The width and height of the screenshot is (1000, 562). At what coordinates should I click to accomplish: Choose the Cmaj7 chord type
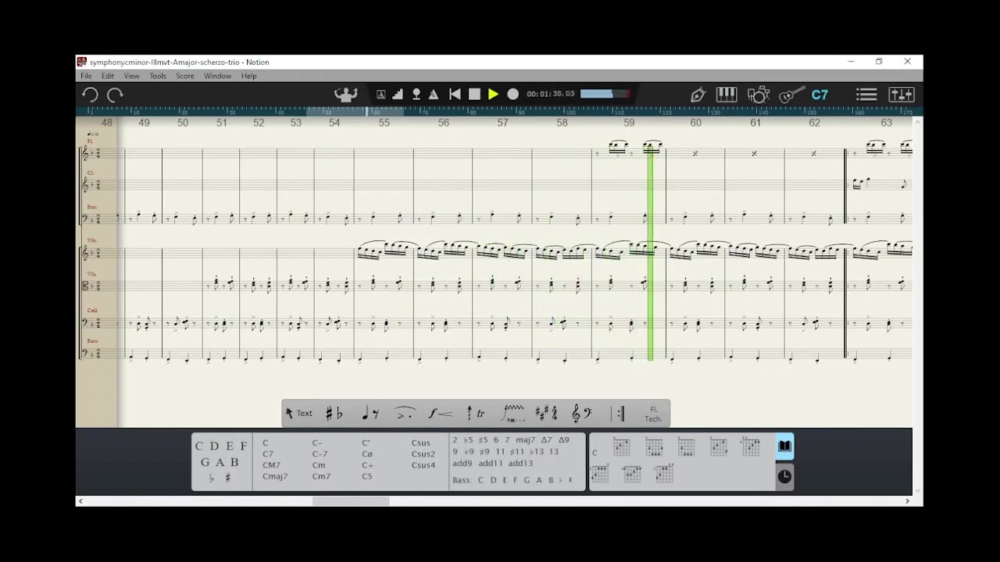[275, 476]
